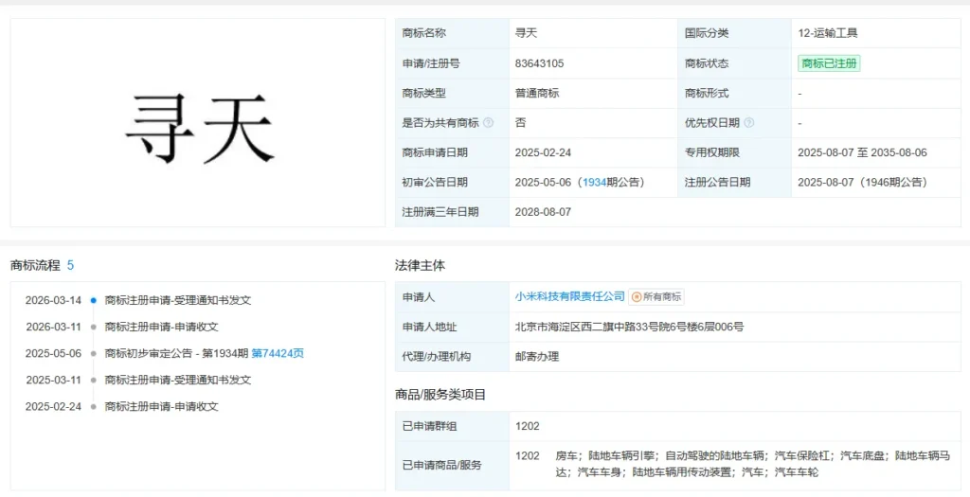
Task: Click the 国际分类 label cell
Action: click(x=734, y=33)
